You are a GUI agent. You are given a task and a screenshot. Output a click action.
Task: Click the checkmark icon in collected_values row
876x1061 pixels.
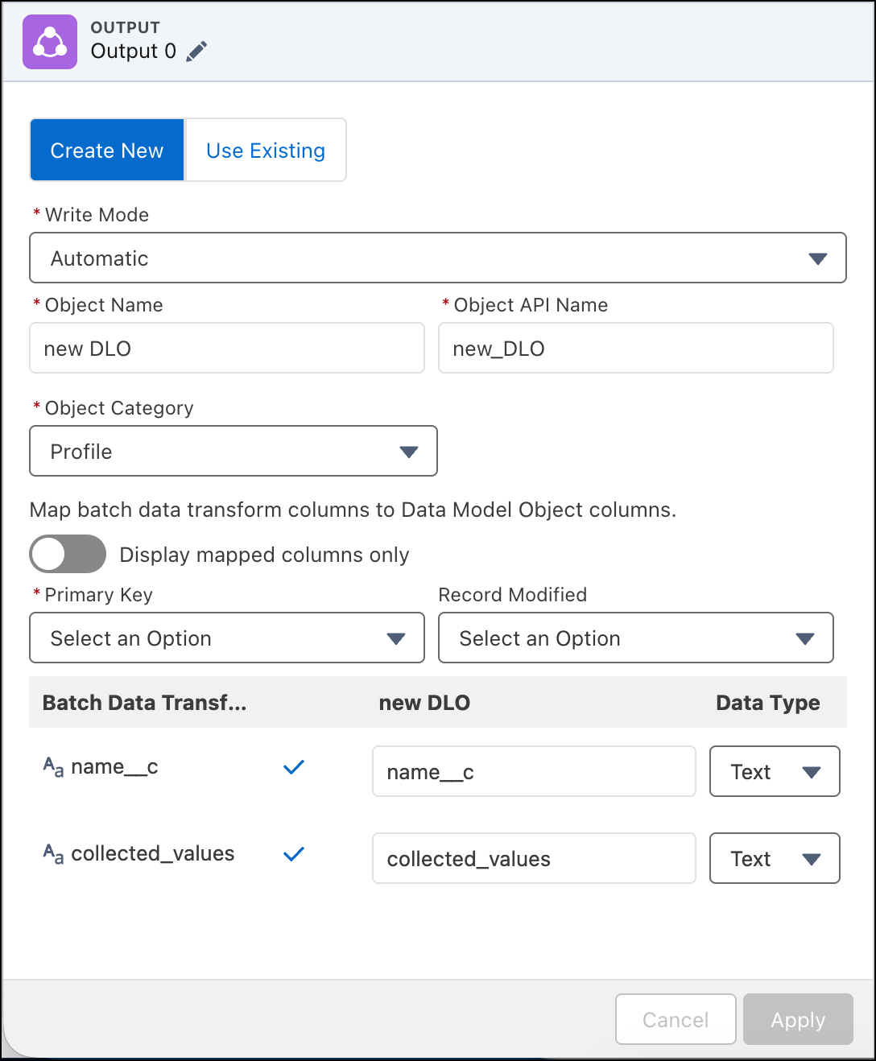294,854
